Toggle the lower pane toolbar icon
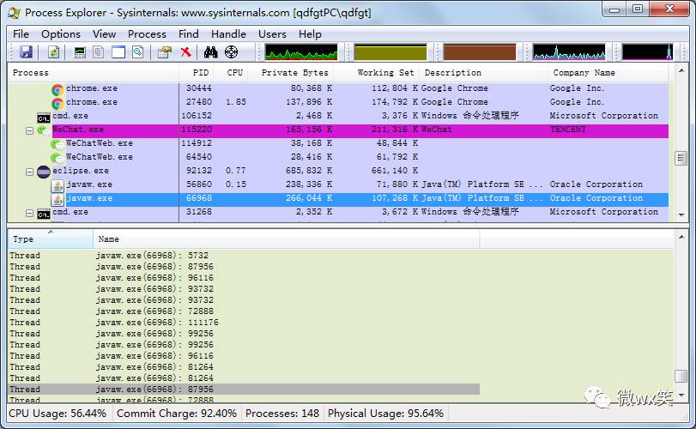Image resolution: width=696 pixels, height=429 pixels. pyautogui.click(x=118, y=51)
